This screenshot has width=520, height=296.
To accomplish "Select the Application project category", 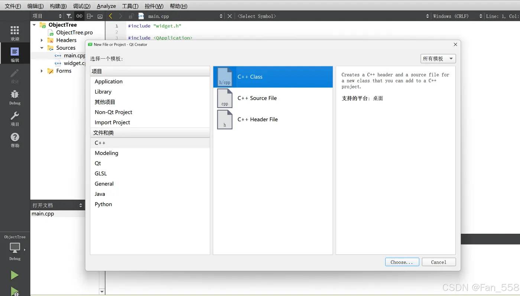I will click(150, 82).
